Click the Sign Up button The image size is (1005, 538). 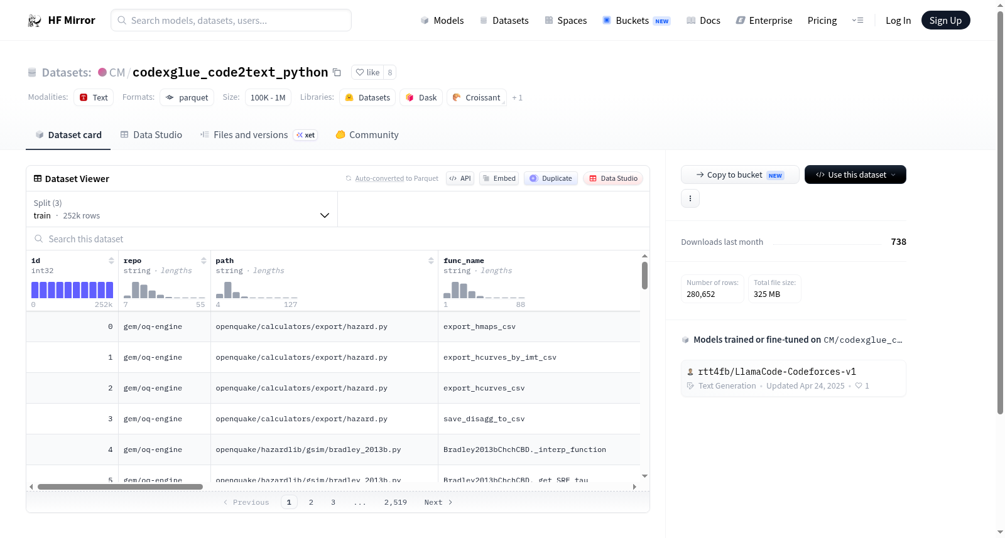945,20
